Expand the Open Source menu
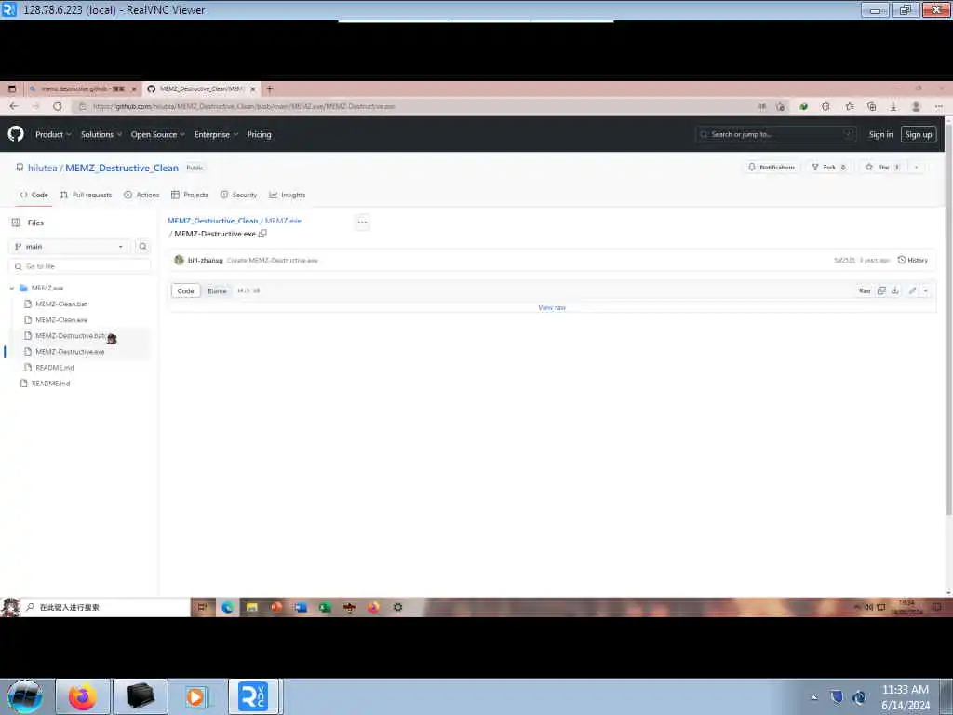Image resolution: width=953 pixels, height=715 pixels. (157, 134)
